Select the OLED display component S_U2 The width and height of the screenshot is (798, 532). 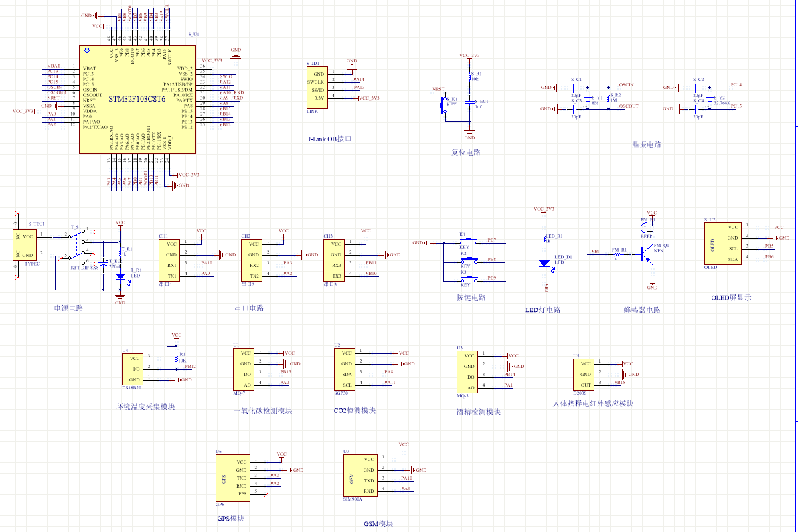(x=722, y=243)
